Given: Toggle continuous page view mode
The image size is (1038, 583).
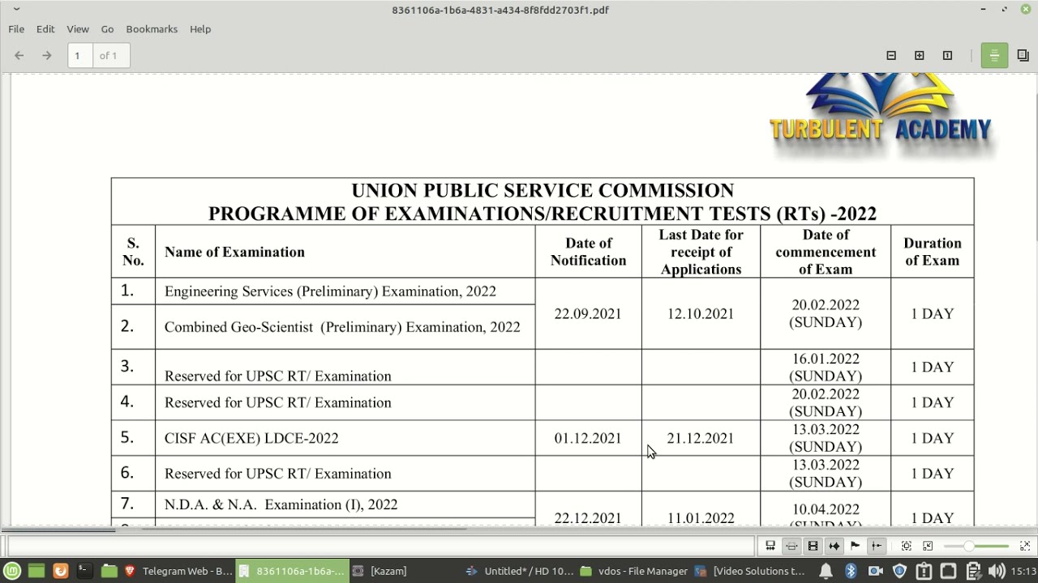Looking at the screenshot, I should 994,55.
